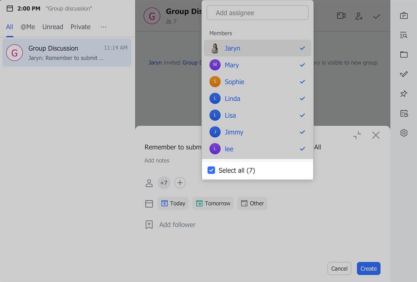The image size is (417, 282).
Task: Click Create to make the task
Action: tap(368, 269)
